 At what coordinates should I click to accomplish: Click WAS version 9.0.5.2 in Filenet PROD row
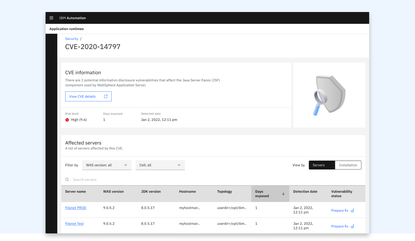(109, 208)
